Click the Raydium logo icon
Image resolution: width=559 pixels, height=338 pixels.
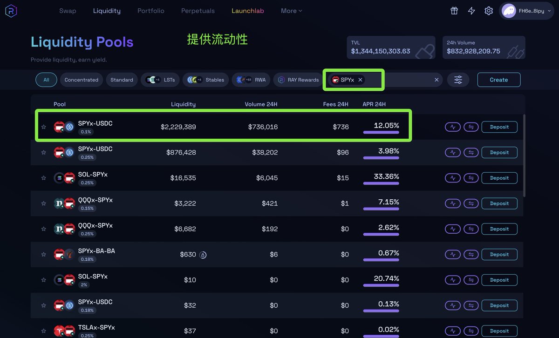[x=11, y=11]
